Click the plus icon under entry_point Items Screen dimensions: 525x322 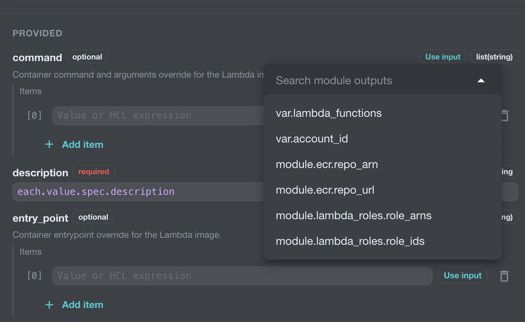[49, 305]
